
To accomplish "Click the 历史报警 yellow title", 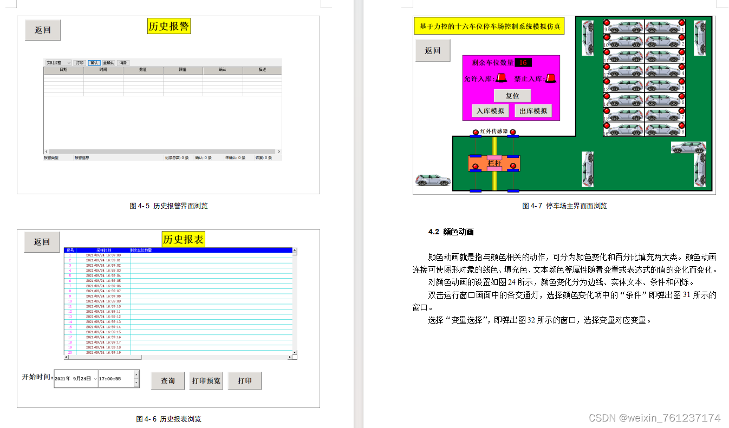I will (x=169, y=26).
